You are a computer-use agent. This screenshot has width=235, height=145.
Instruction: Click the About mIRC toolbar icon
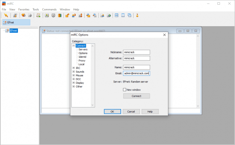[137, 15]
